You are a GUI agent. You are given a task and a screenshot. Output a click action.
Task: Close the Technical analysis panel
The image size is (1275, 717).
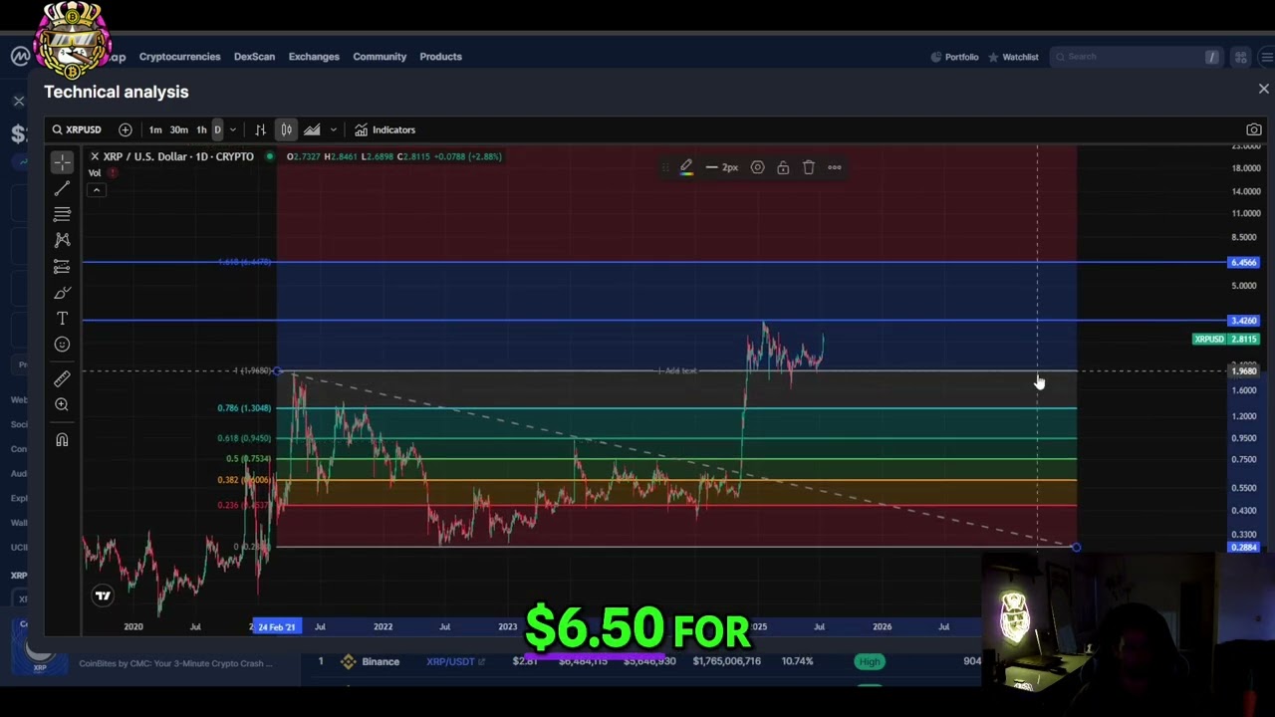pyautogui.click(x=1263, y=90)
